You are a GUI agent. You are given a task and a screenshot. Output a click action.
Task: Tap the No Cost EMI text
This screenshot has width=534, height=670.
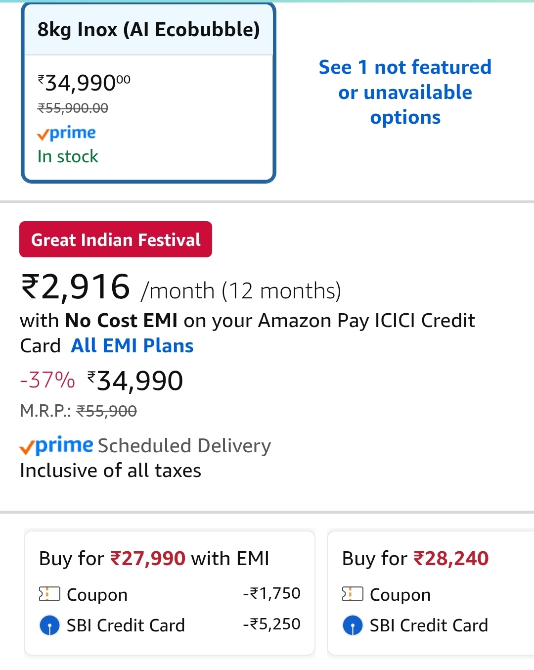coord(122,321)
